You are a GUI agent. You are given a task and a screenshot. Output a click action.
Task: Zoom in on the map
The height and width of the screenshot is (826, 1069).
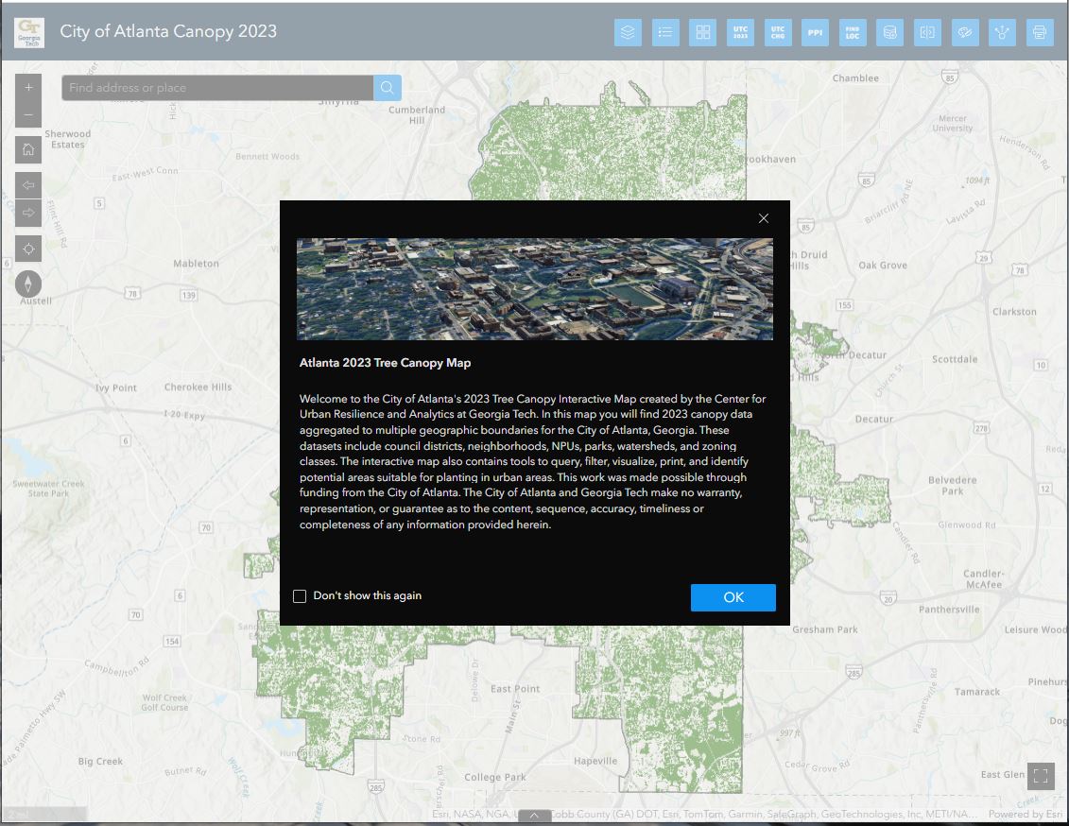[x=28, y=87]
